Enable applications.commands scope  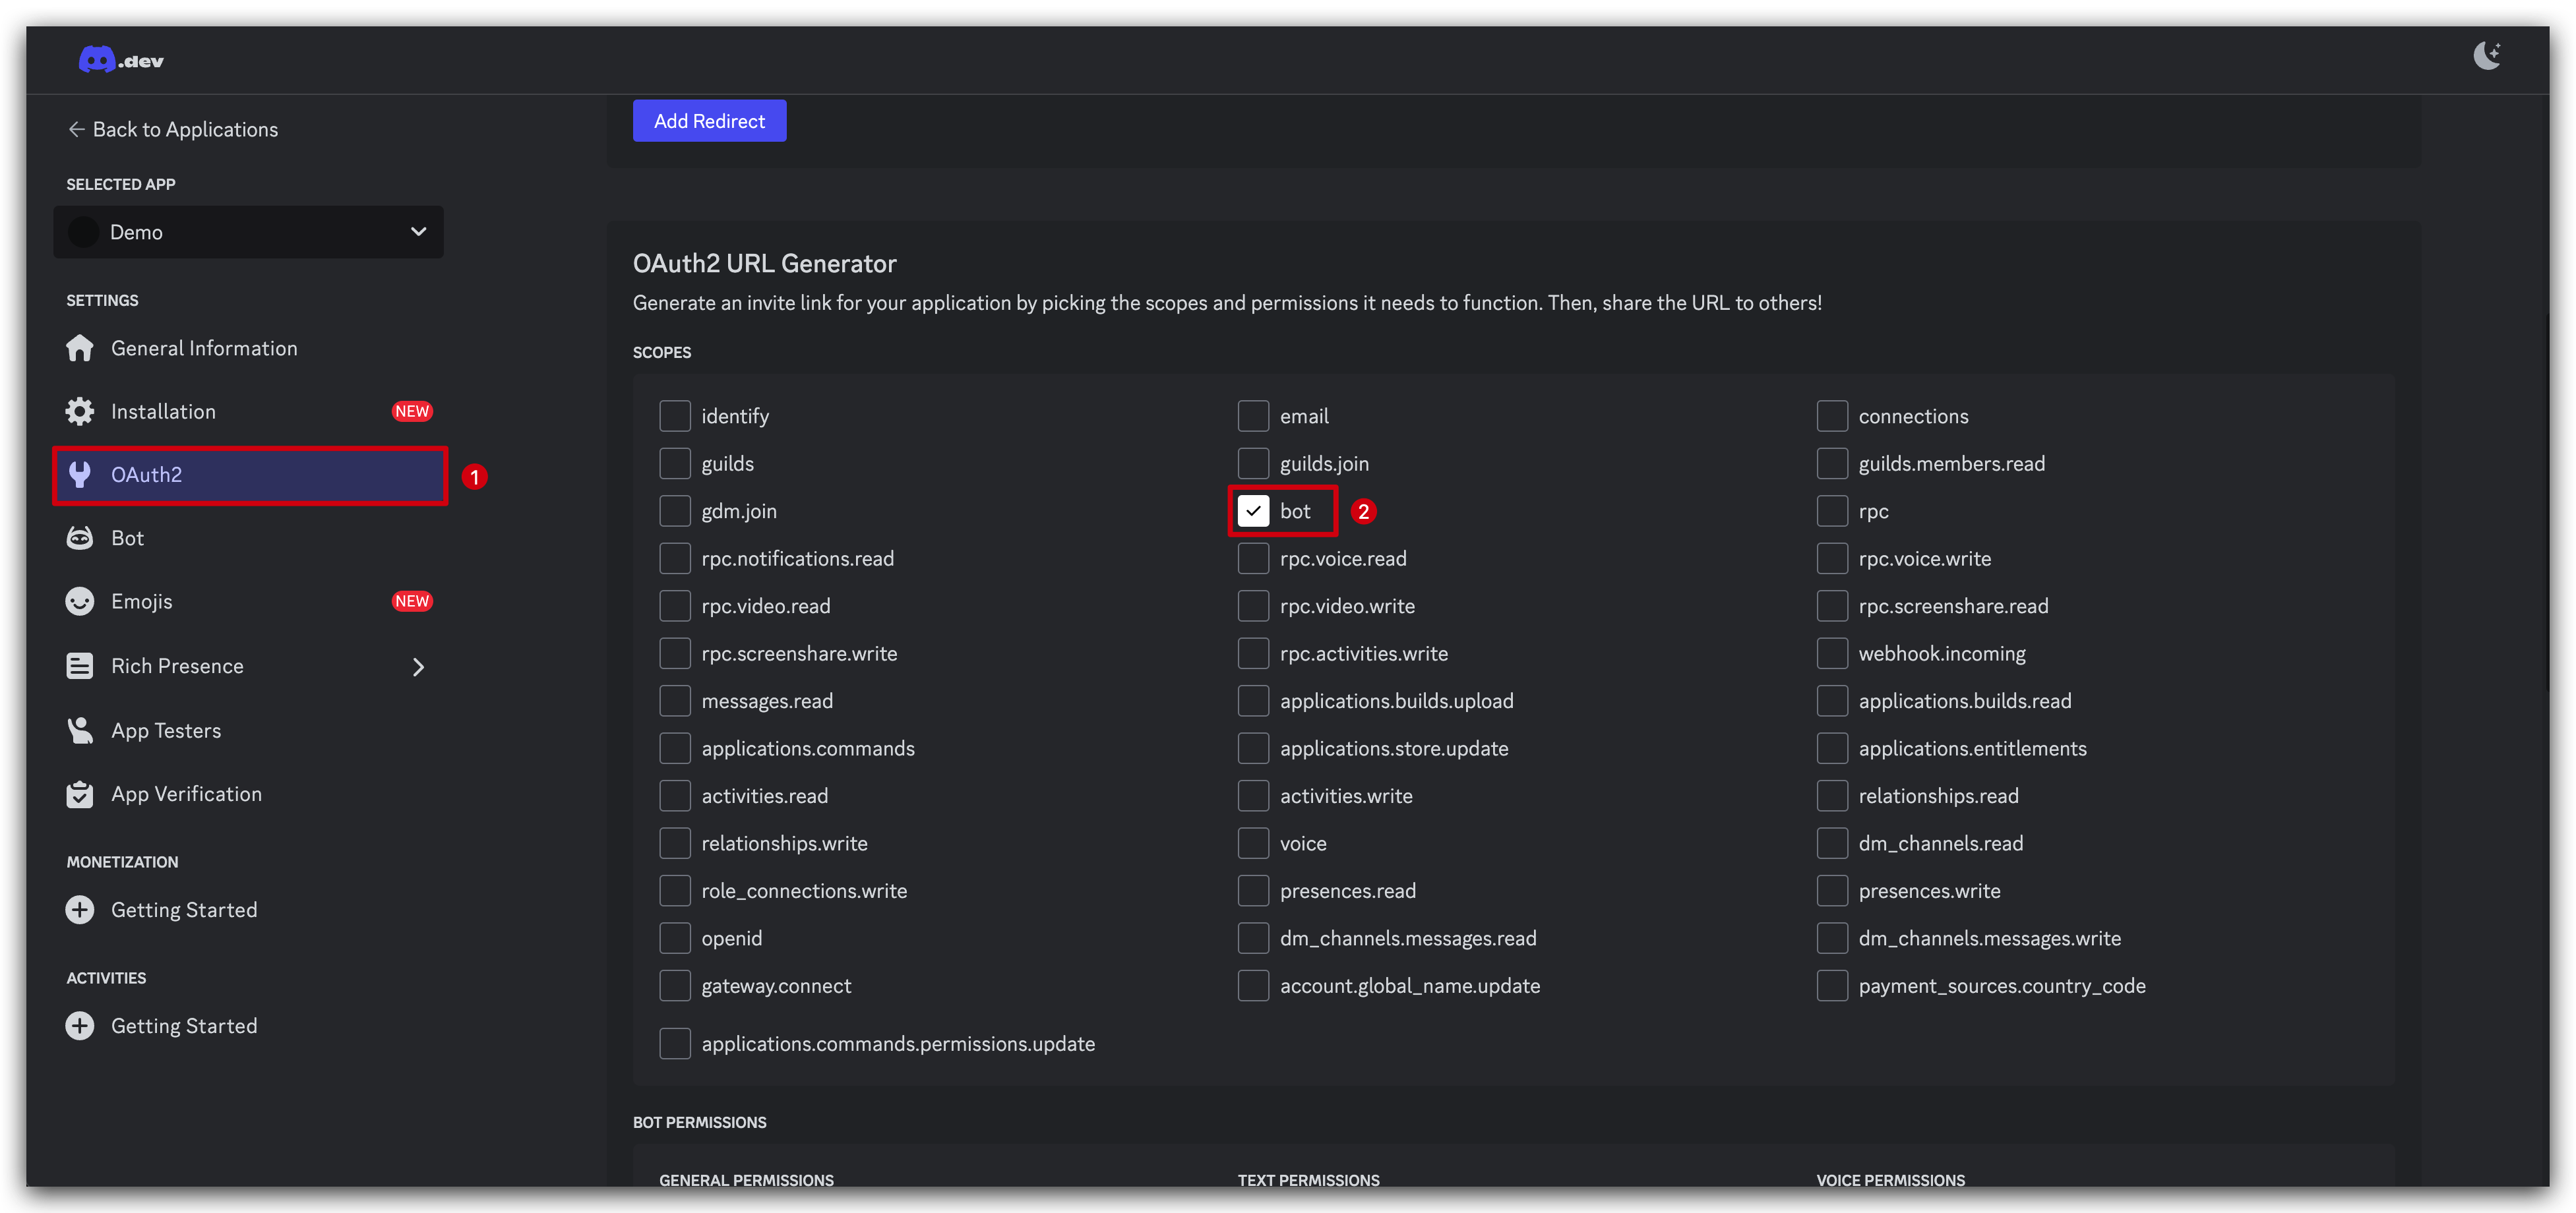pos(675,748)
